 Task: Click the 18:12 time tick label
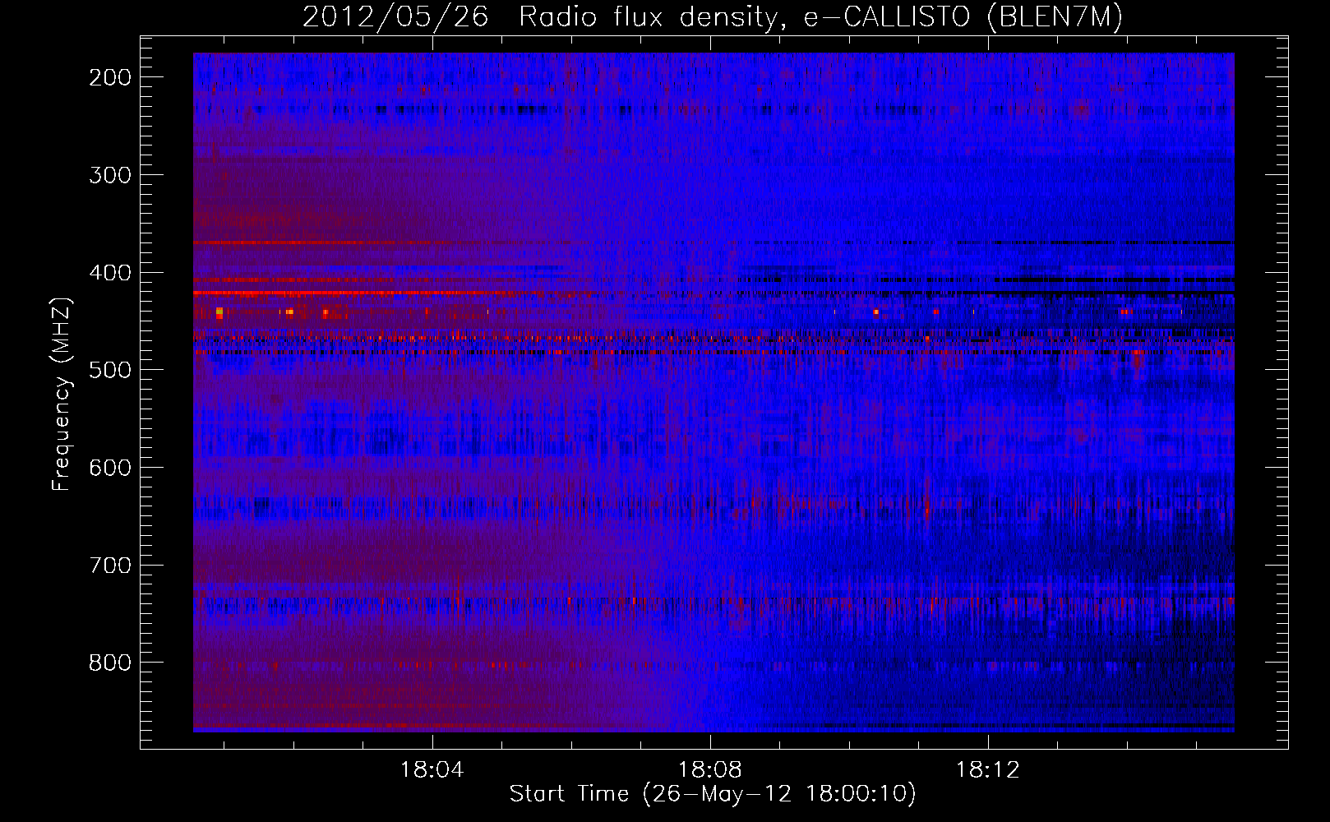(987, 770)
